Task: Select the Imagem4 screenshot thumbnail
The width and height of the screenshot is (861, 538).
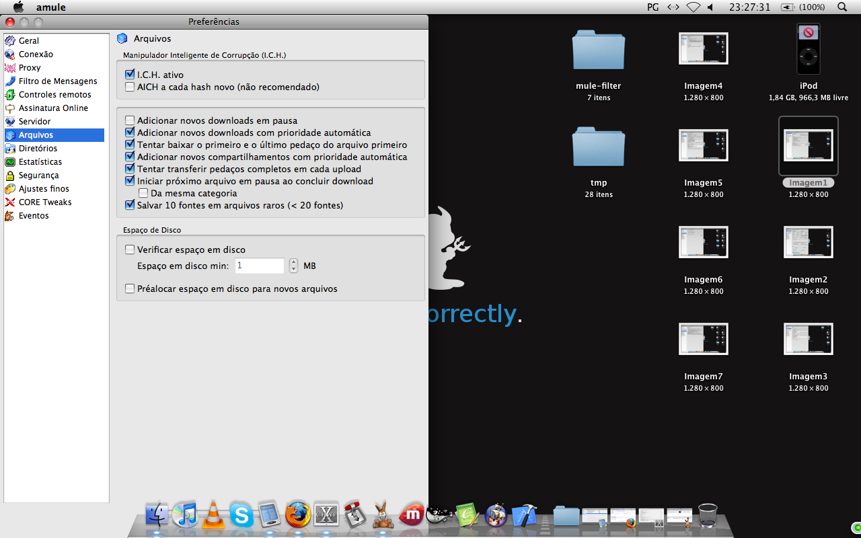Action: (703, 50)
